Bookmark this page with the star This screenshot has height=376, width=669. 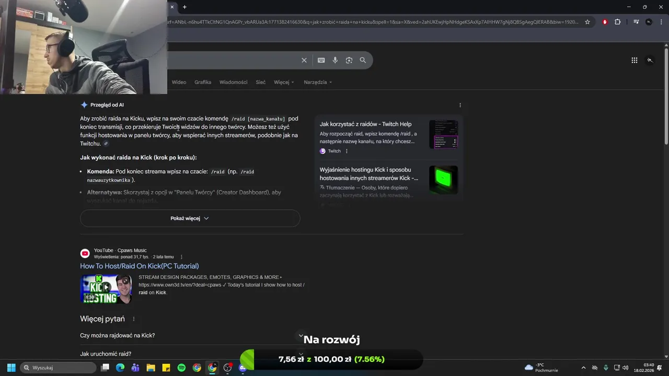[x=587, y=22]
